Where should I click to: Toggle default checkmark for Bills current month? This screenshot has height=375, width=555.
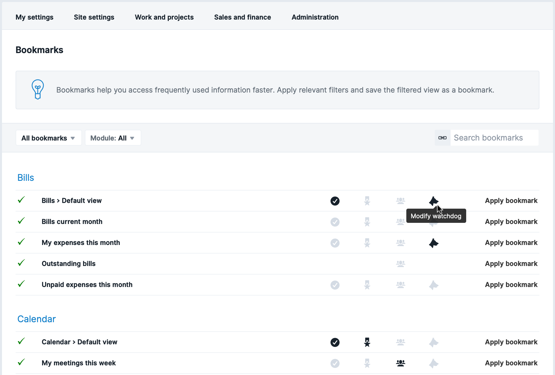click(335, 222)
